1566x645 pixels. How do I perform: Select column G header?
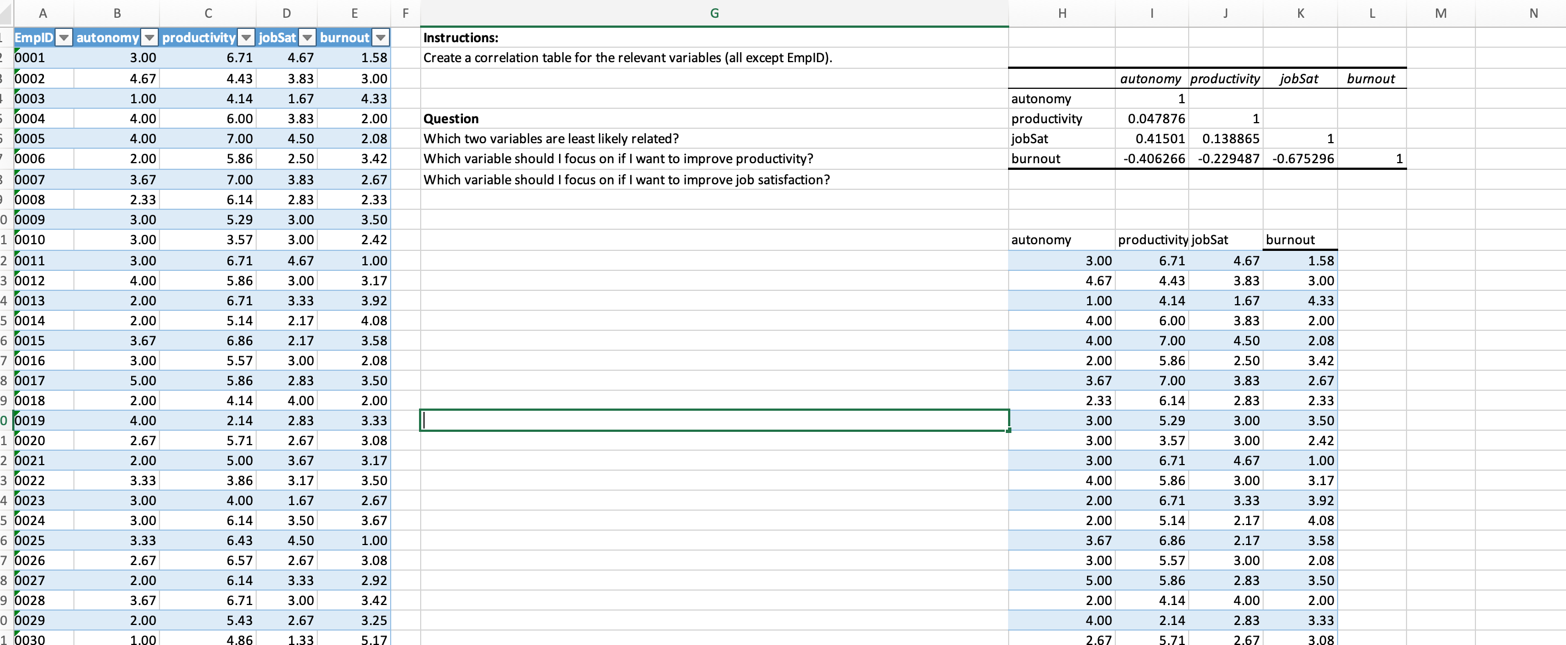(x=714, y=13)
